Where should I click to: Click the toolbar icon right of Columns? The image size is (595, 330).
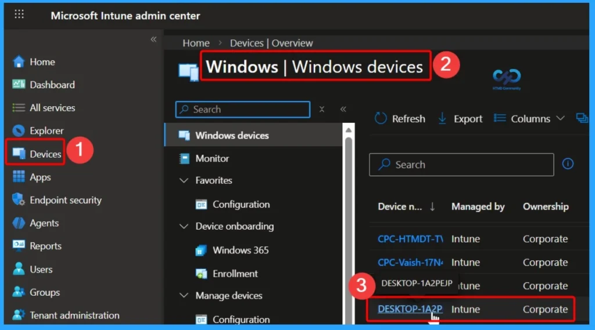582,118
